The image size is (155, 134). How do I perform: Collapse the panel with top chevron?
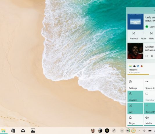click(x=154, y=10)
